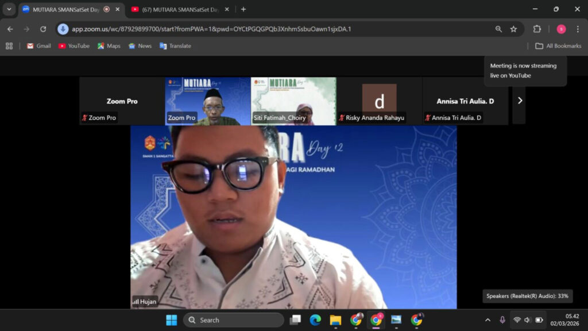Click the mute indicator on Annisa Tri Aulia's tile
Image resolution: width=588 pixels, height=331 pixels.
tap(428, 117)
